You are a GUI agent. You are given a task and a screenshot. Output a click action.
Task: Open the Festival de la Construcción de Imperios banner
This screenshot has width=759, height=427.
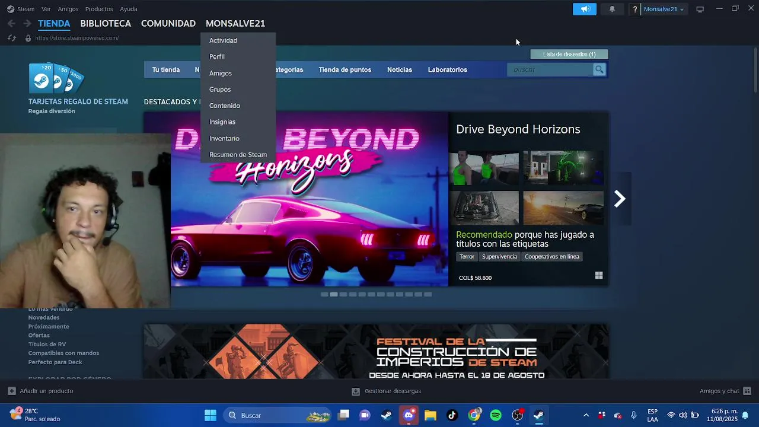coord(376,352)
